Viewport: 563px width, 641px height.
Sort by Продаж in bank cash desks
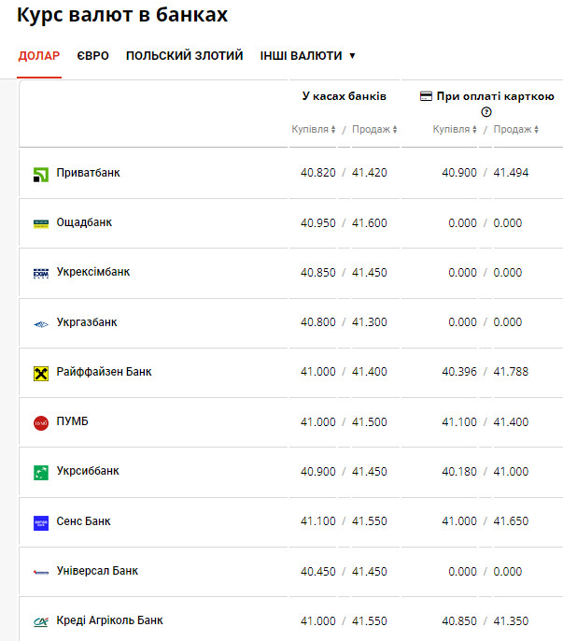(x=374, y=130)
